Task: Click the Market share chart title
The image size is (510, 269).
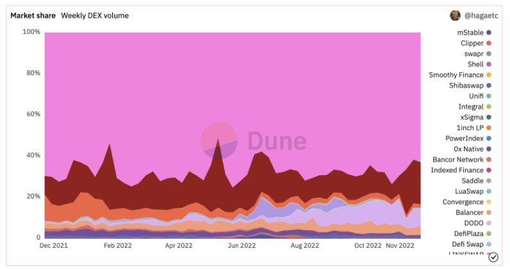Action: 33,15
